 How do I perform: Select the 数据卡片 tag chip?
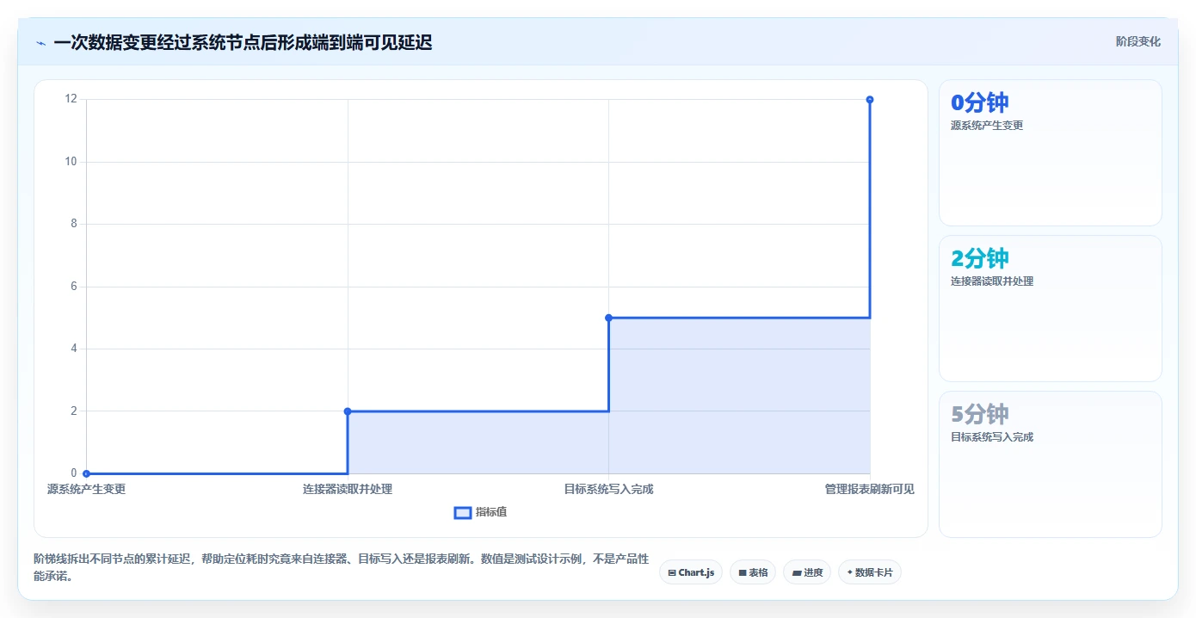tap(869, 572)
